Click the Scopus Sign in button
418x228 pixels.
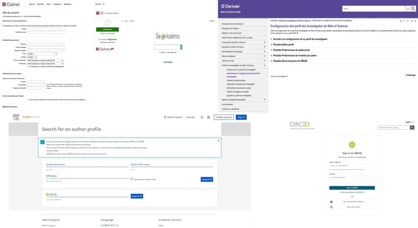pos(241,117)
